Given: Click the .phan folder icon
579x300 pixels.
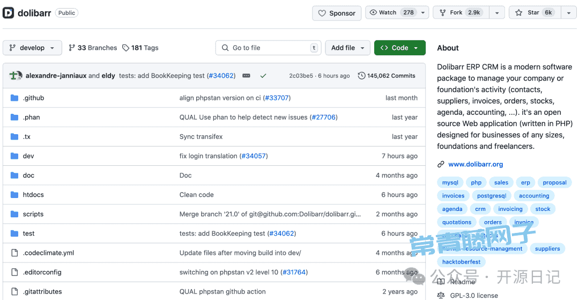Looking at the screenshot, I should (x=14, y=117).
